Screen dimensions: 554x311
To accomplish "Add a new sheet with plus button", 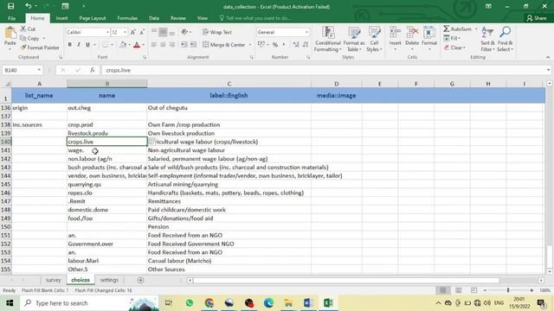I will point(140,280).
